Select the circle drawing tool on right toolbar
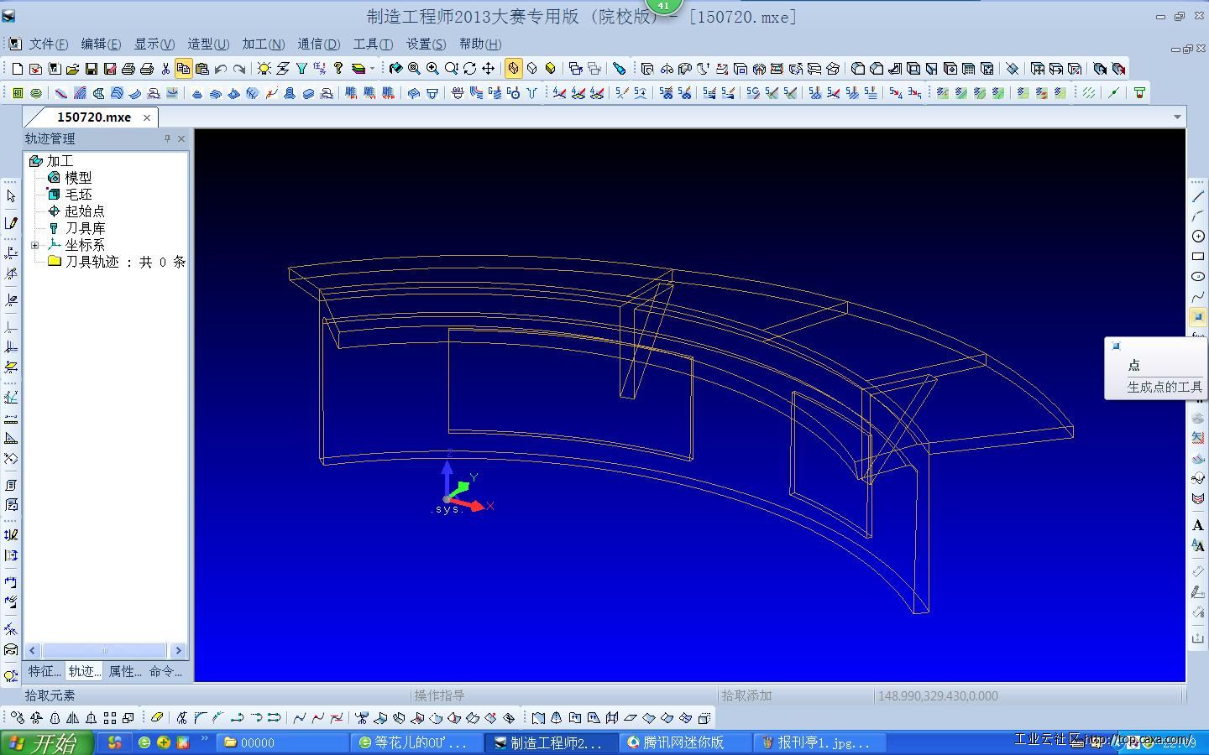Image resolution: width=1209 pixels, height=755 pixels. pyautogui.click(x=1198, y=237)
